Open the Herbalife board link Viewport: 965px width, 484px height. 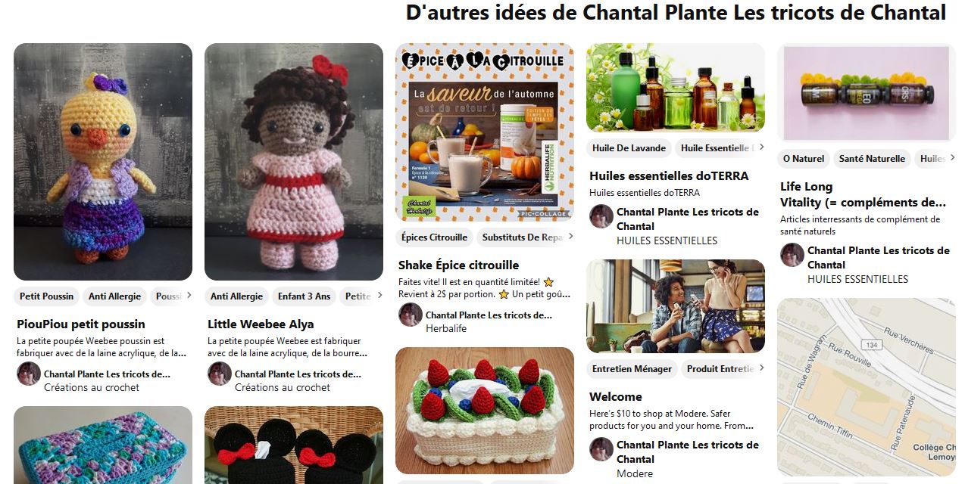click(x=446, y=328)
